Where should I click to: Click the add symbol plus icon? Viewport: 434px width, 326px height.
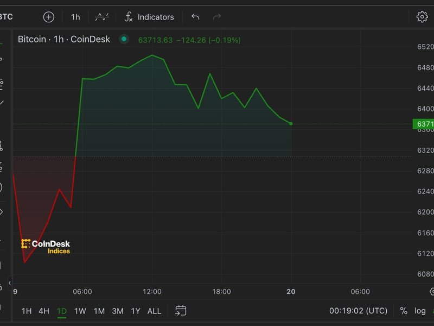pos(49,17)
